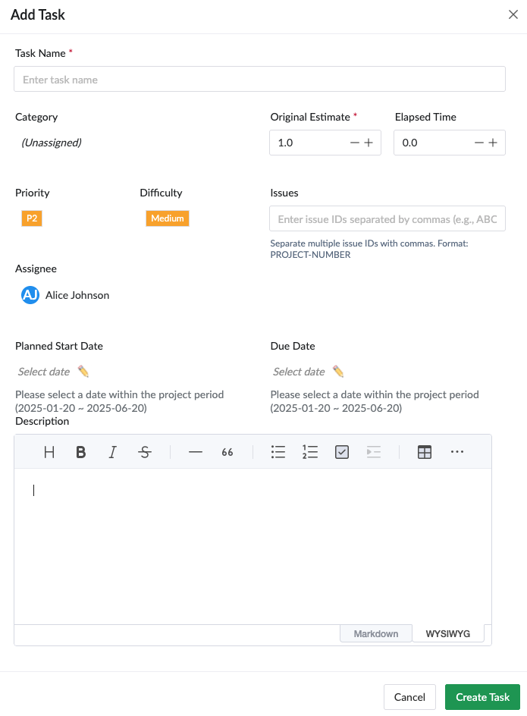Apply heading formatting in the description editor

[49, 452]
